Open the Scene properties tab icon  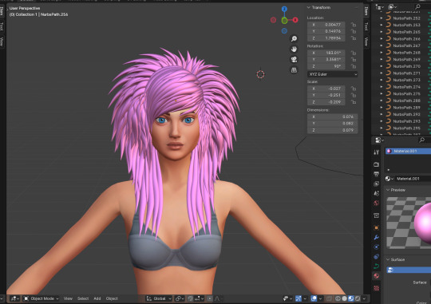click(x=376, y=193)
